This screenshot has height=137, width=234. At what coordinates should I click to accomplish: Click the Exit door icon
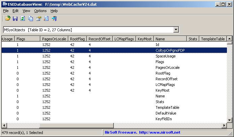(54, 18)
